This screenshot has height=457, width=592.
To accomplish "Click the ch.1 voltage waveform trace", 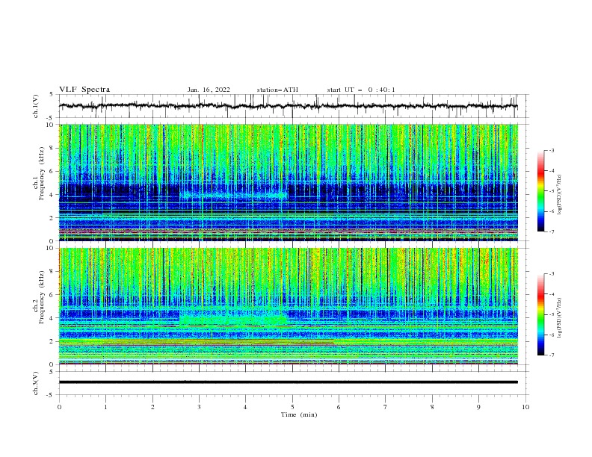I will (x=289, y=106).
